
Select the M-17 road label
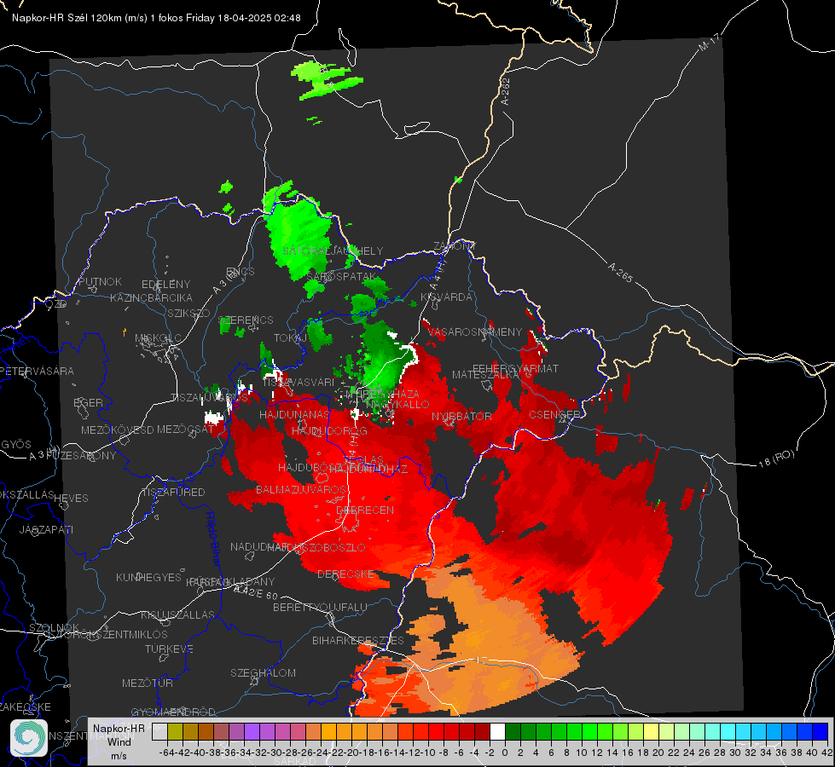tap(709, 43)
